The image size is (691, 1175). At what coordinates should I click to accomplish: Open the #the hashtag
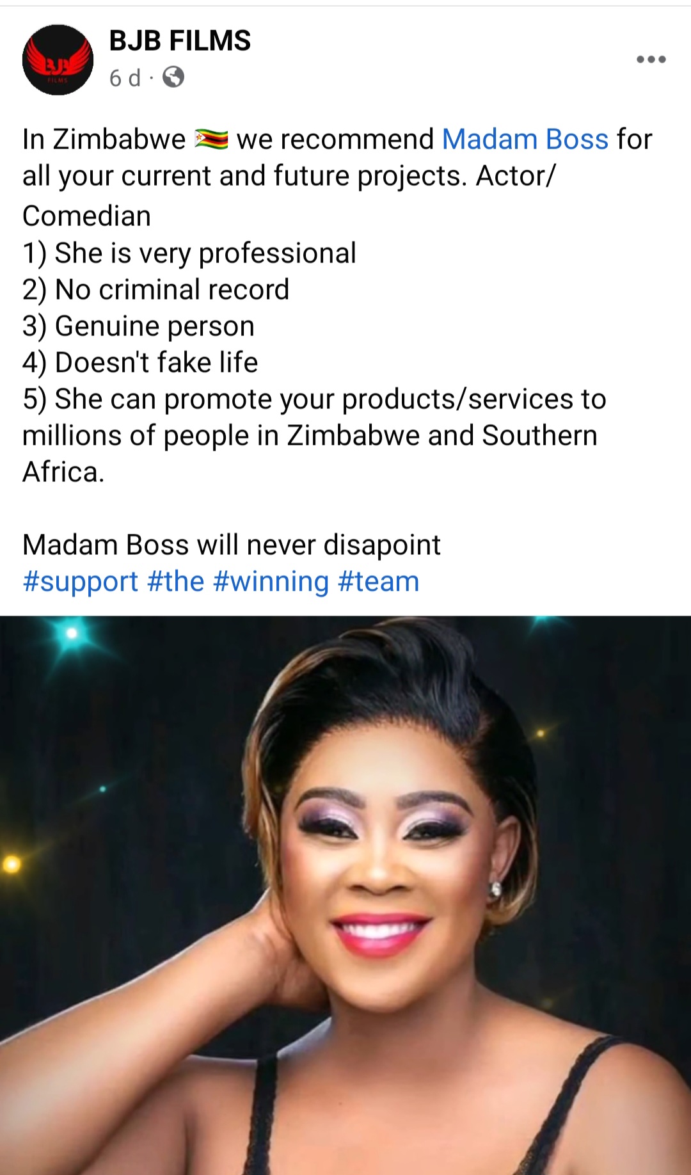coord(176,582)
